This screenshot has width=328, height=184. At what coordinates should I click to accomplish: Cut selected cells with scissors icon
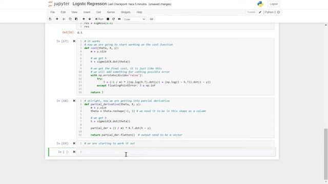click(x=64, y=19)
